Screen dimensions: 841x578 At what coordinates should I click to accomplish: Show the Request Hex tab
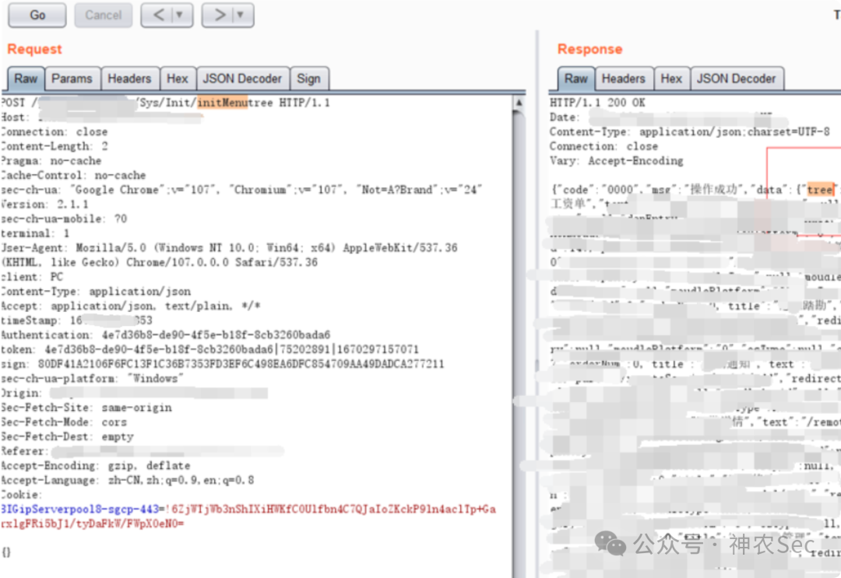pyautogui.click(x=177, y=79)
